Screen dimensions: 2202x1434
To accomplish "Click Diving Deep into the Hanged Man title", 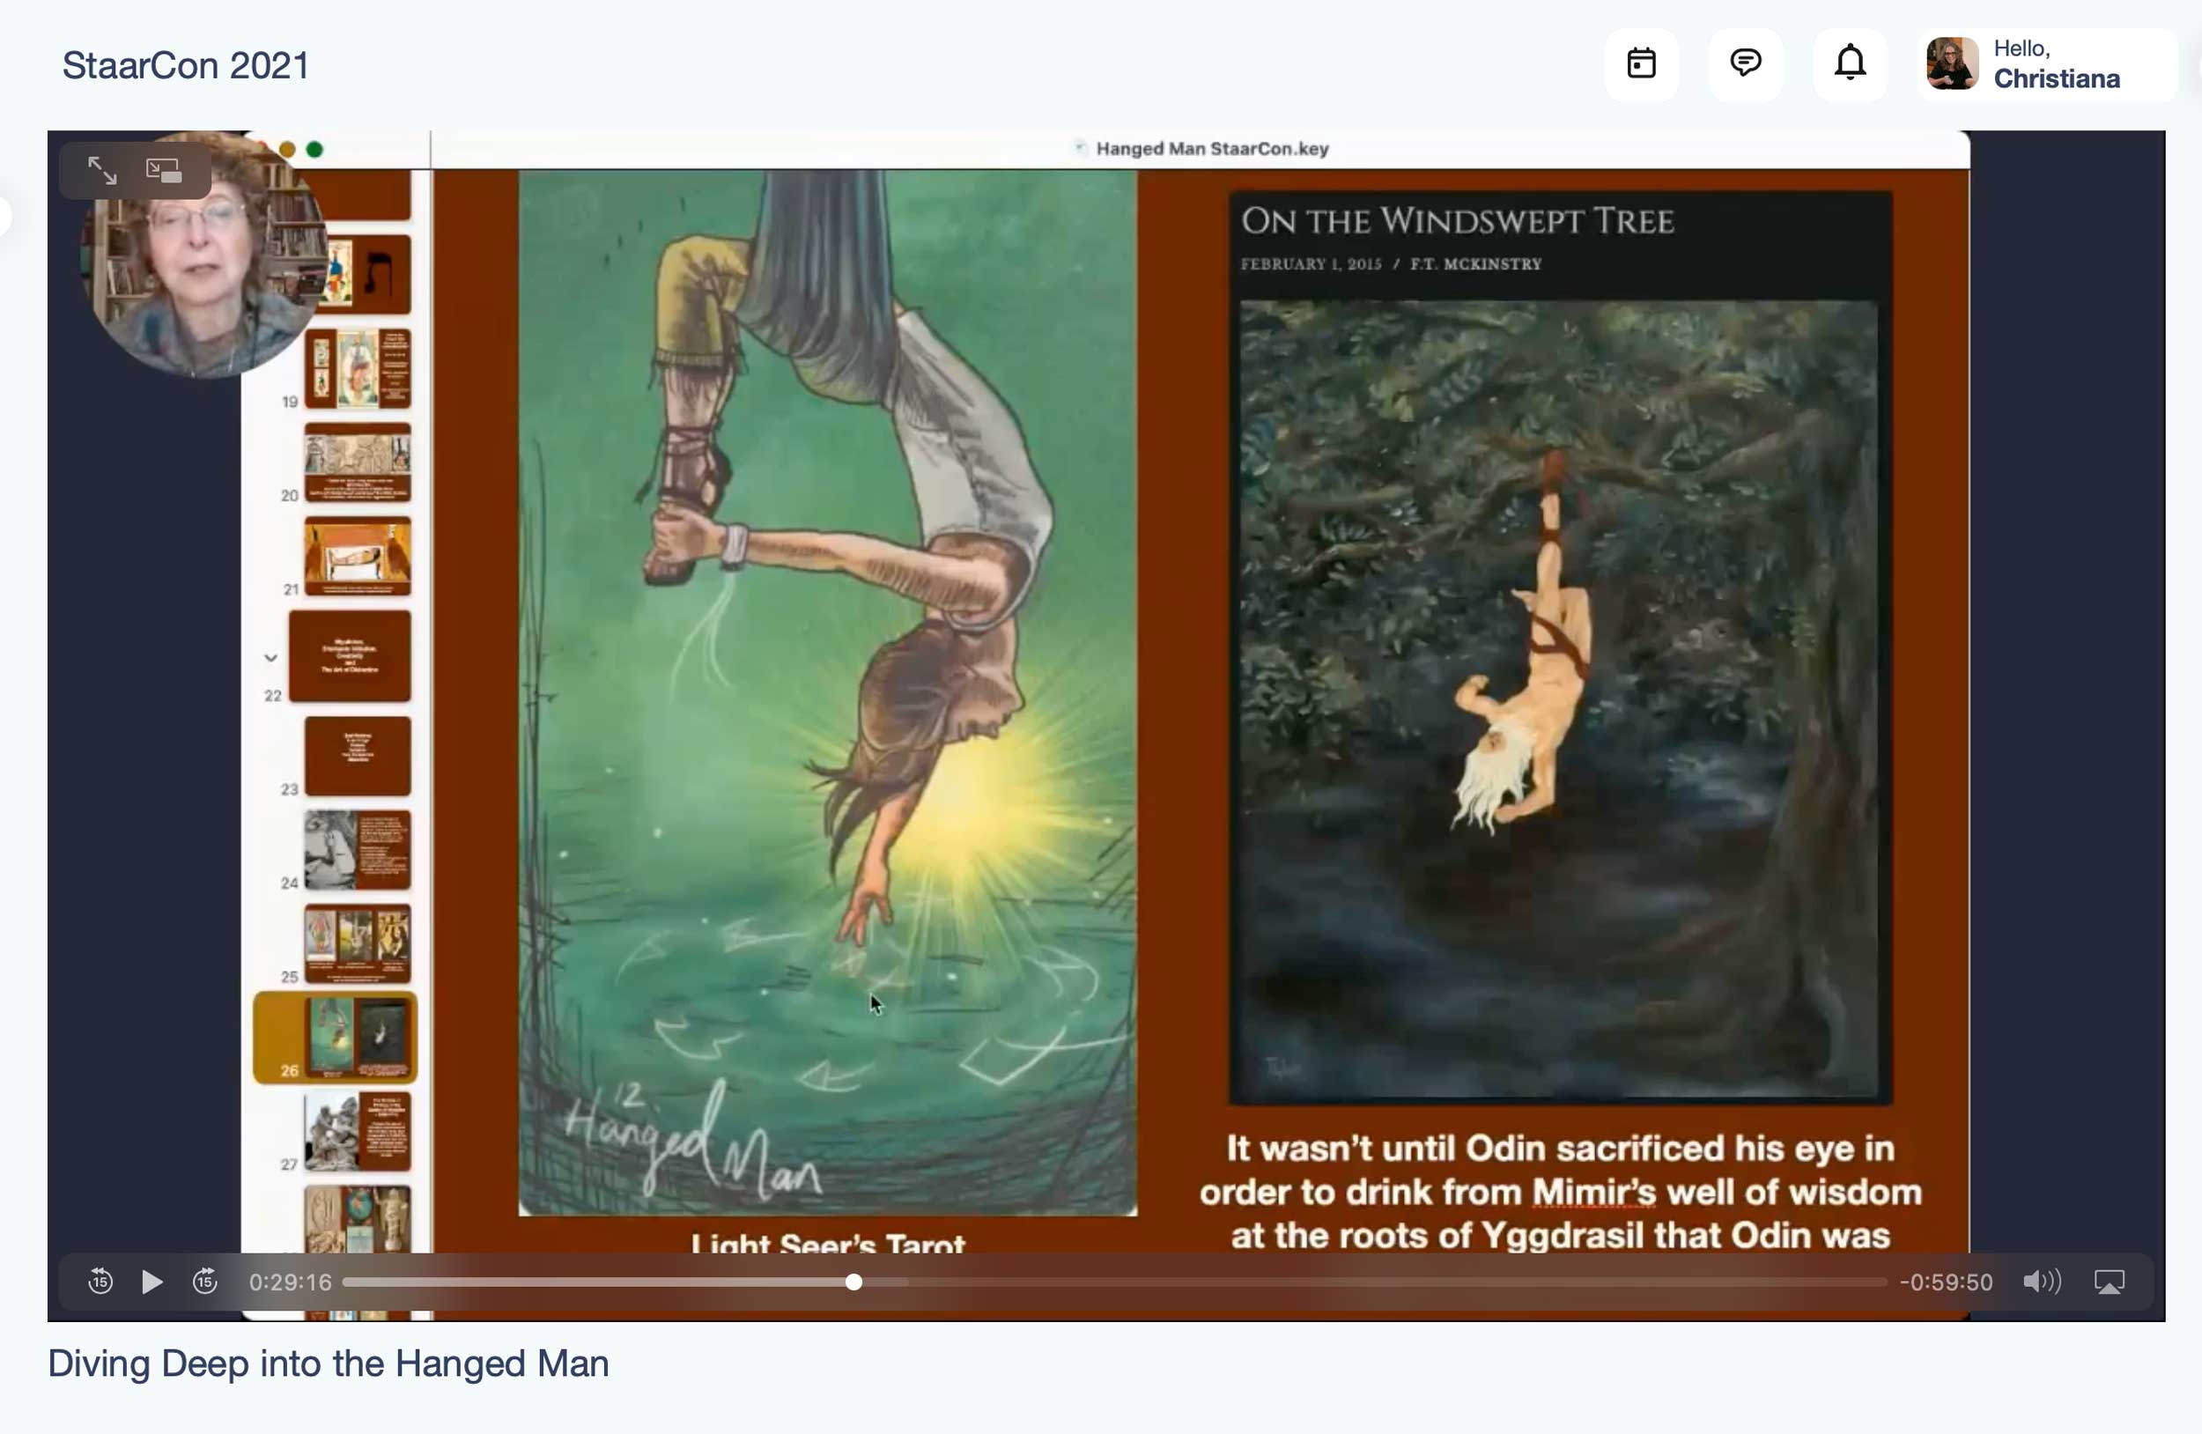I will [328, 1364].
